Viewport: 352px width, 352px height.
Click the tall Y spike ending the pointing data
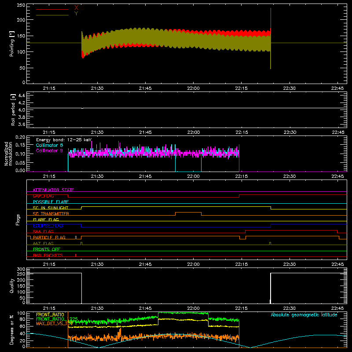[271, 39]
